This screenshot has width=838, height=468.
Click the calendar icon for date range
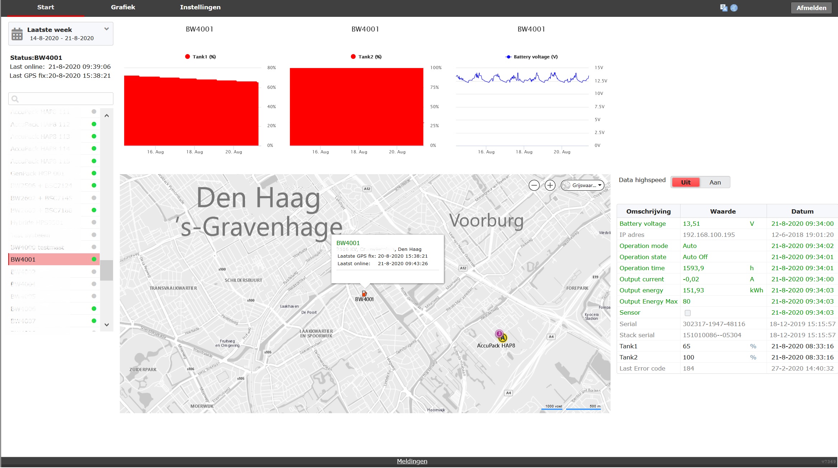click(x=17, y=34)
